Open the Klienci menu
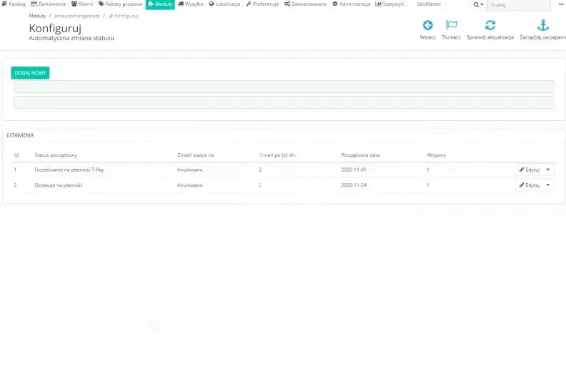The height and width of the screenshot is (385, 566). coord(82,4)
